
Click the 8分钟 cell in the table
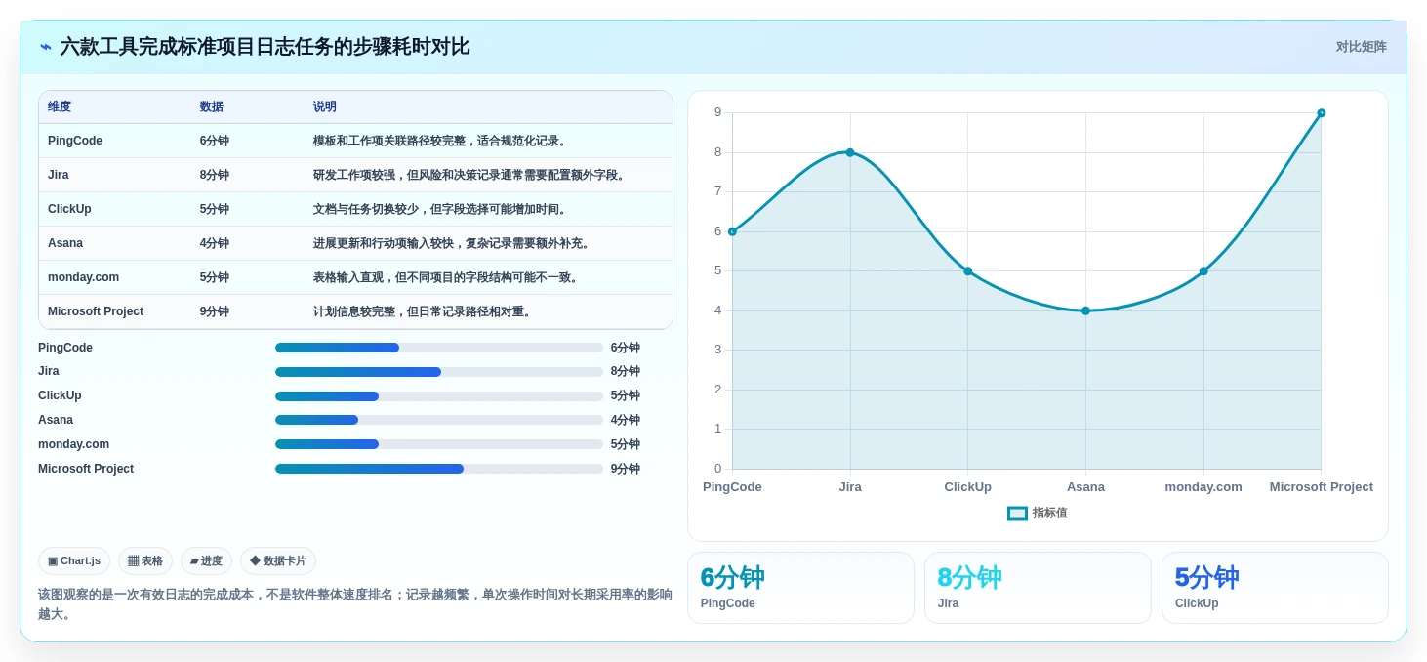coord(215,175)
